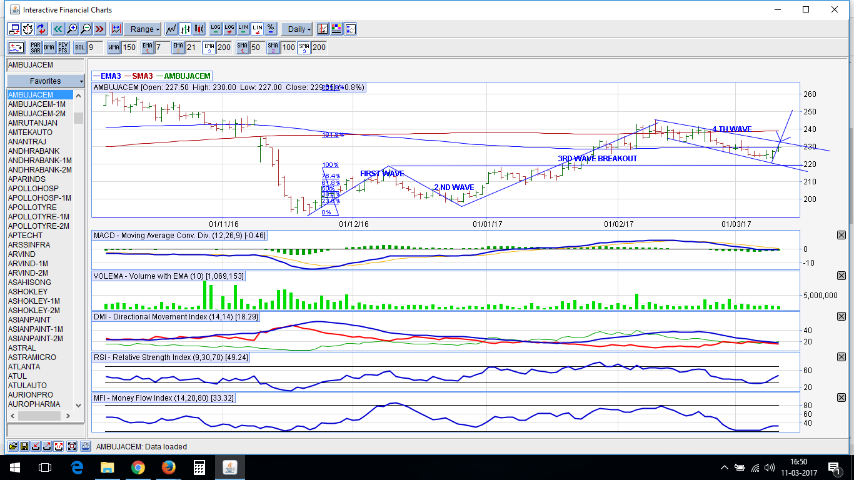Zoom in with the plus magnifier
This screenshot has height=480, width=854.
[x=72, y=29]
